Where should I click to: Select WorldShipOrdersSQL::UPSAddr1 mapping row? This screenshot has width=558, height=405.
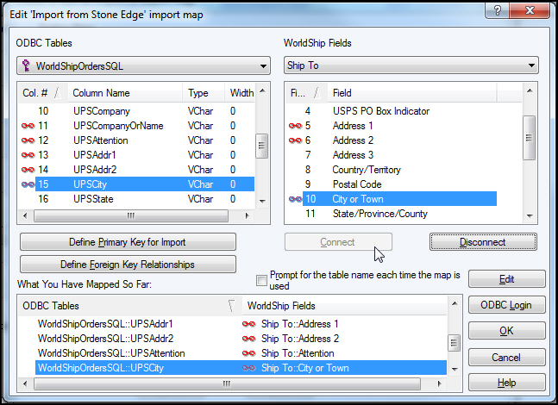232,324
